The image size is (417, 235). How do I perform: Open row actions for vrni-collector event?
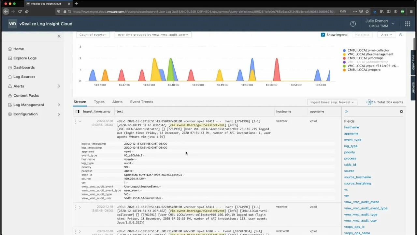click(76, 207)
